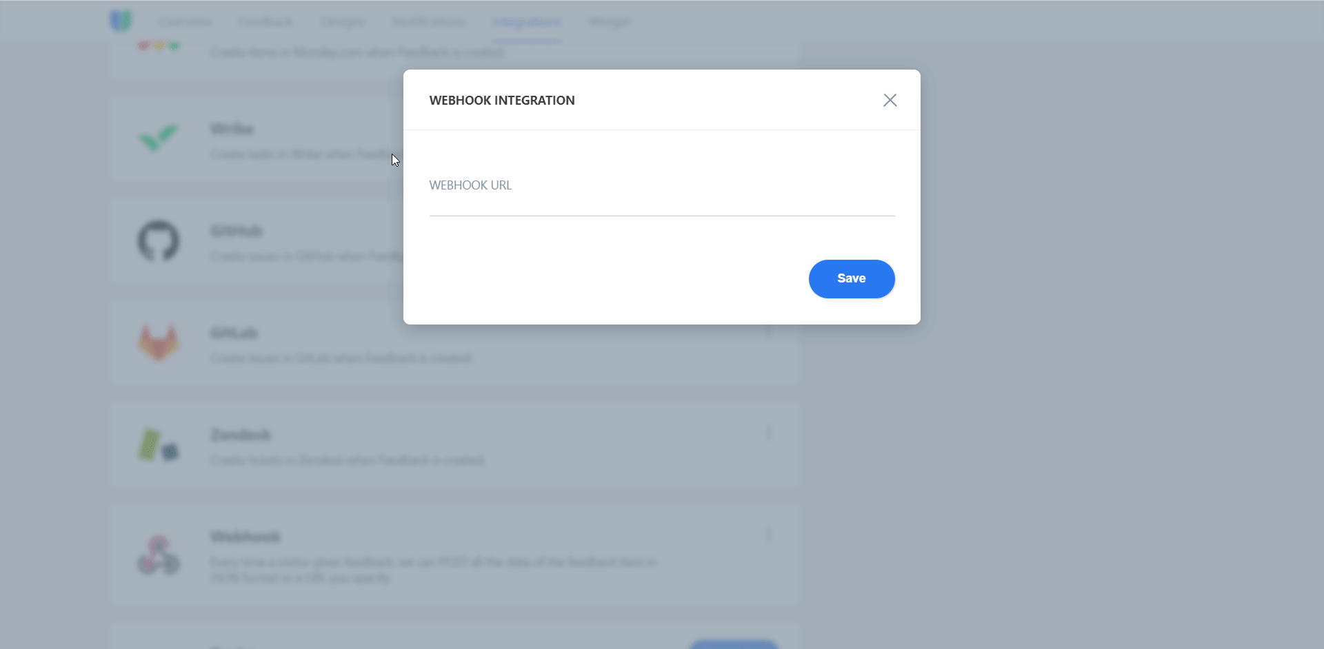Click the app logo in the header
Image resolution: width=1324 pixels, height=649 pixels.
point(121,21)
